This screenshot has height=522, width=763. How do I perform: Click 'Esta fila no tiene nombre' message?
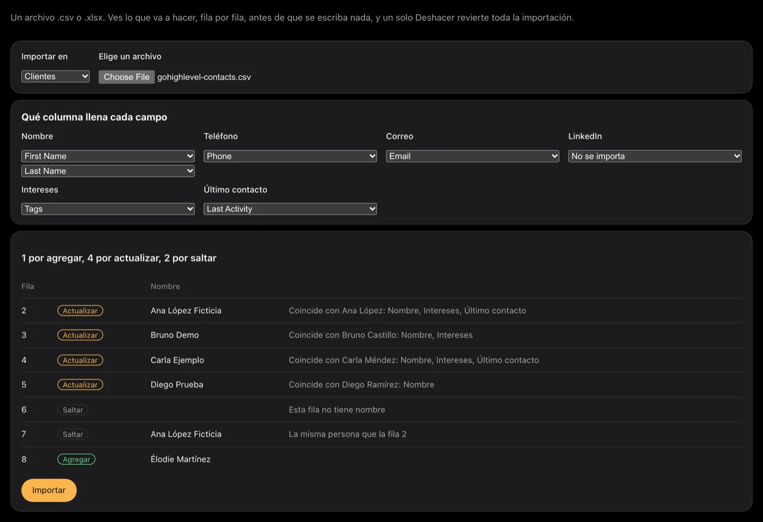click(337, 410)
